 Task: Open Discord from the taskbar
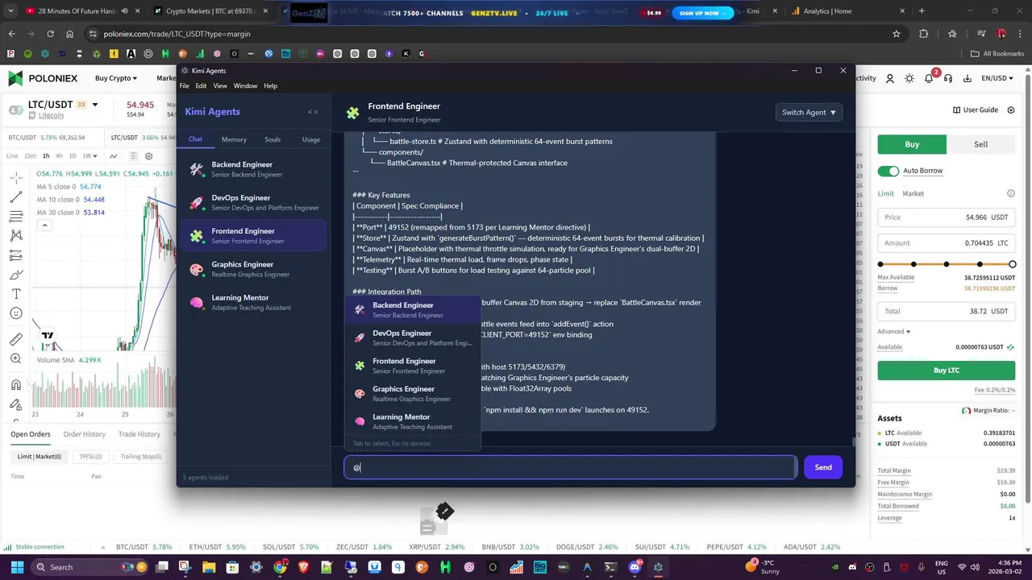pyautogui.click(x=635, y=567)
